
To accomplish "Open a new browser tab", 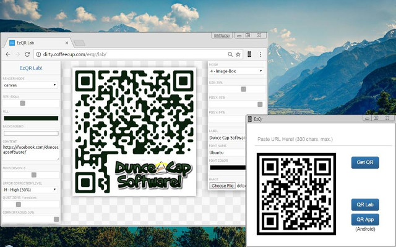I will [x=80, y=43].
